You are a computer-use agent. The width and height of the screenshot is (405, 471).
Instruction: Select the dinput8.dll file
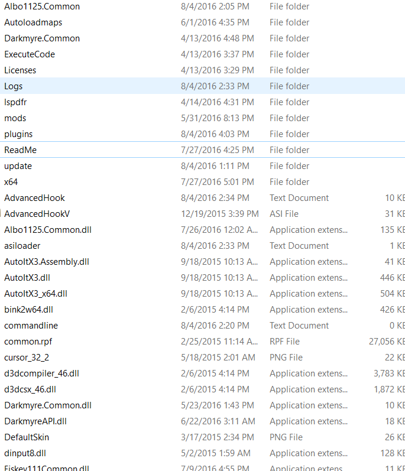pos(25,453)
